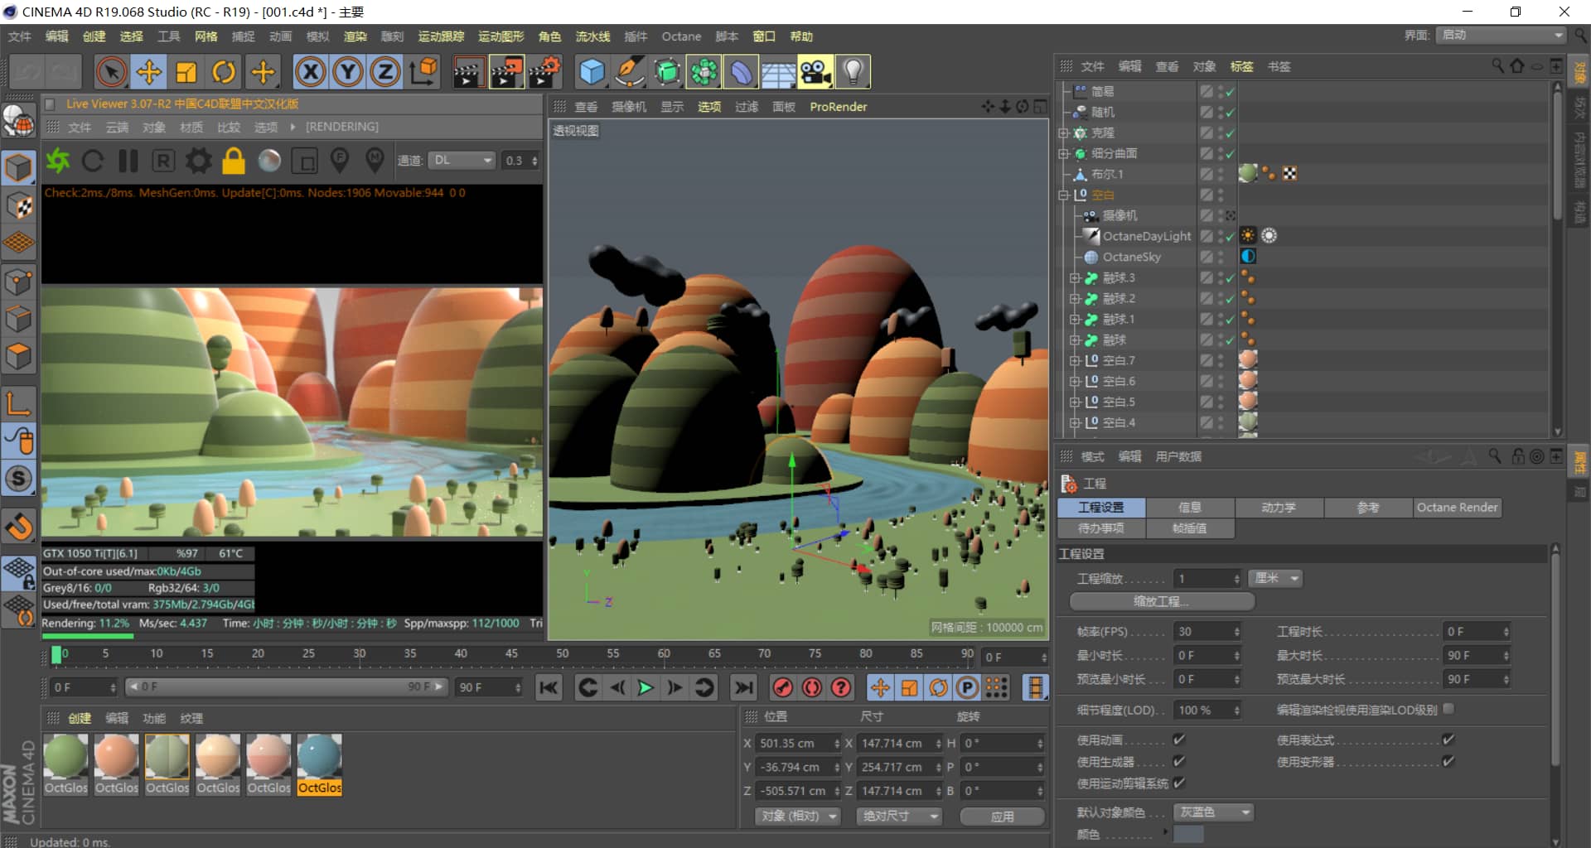Open the 厘米 unit dropdown
The width and height of the screenshot is (1591, 848).
tap(1276, 578)
